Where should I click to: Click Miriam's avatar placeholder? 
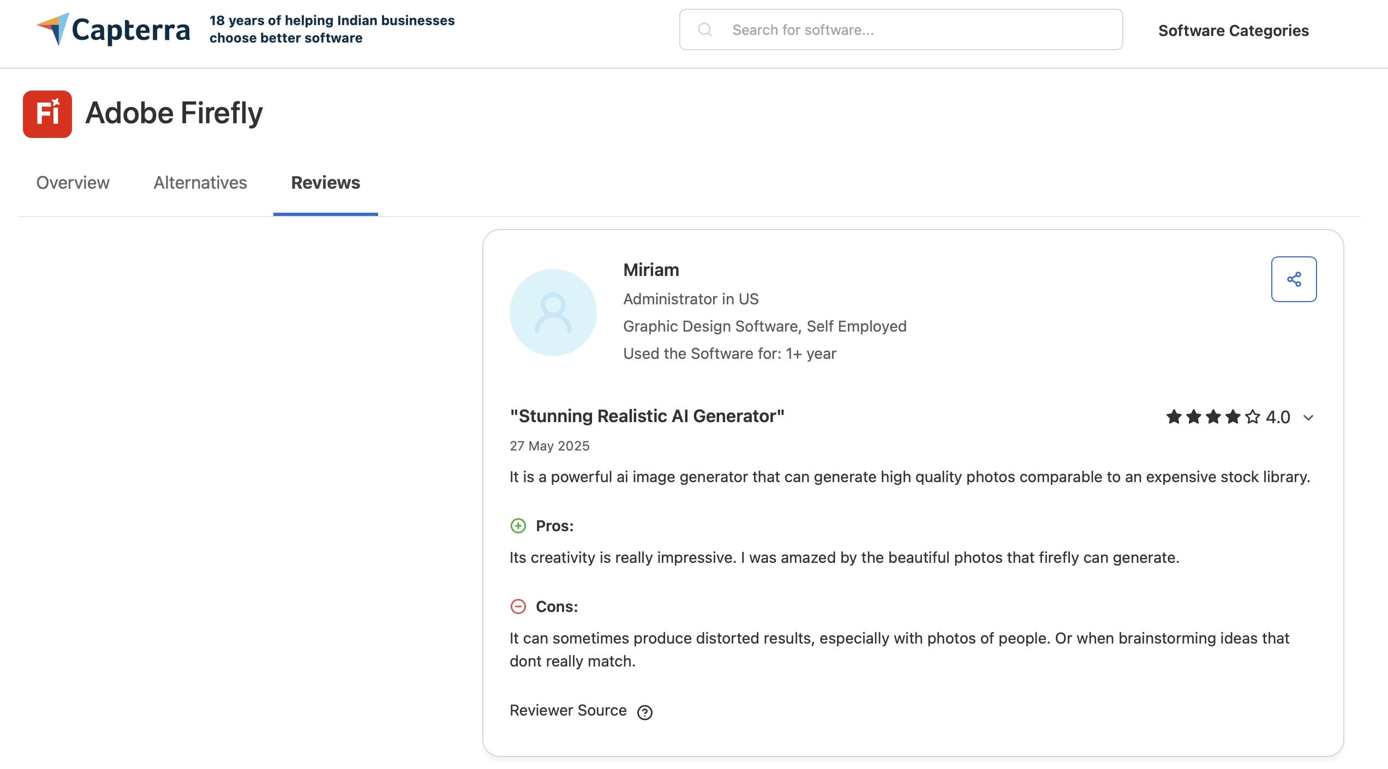coord(553,313)
